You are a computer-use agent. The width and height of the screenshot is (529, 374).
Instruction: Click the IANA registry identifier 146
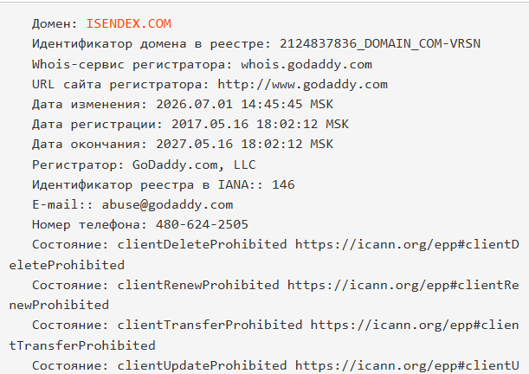pos(283,184)
